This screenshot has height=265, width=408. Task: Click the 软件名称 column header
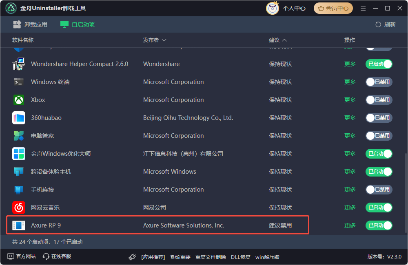23,40
